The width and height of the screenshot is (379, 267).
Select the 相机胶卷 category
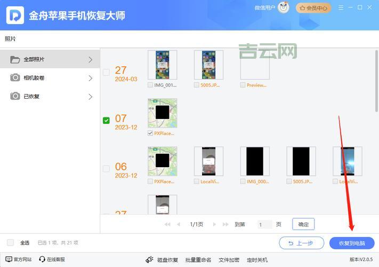pos(50,78)
